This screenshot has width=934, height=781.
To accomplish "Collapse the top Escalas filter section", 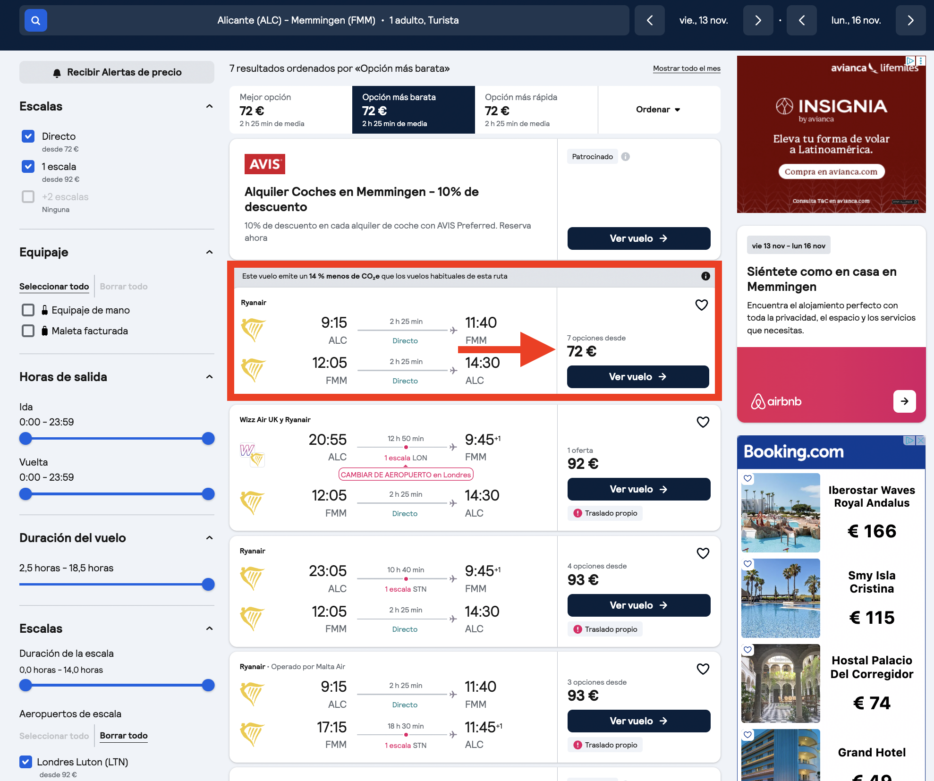I will click(210, 107).
